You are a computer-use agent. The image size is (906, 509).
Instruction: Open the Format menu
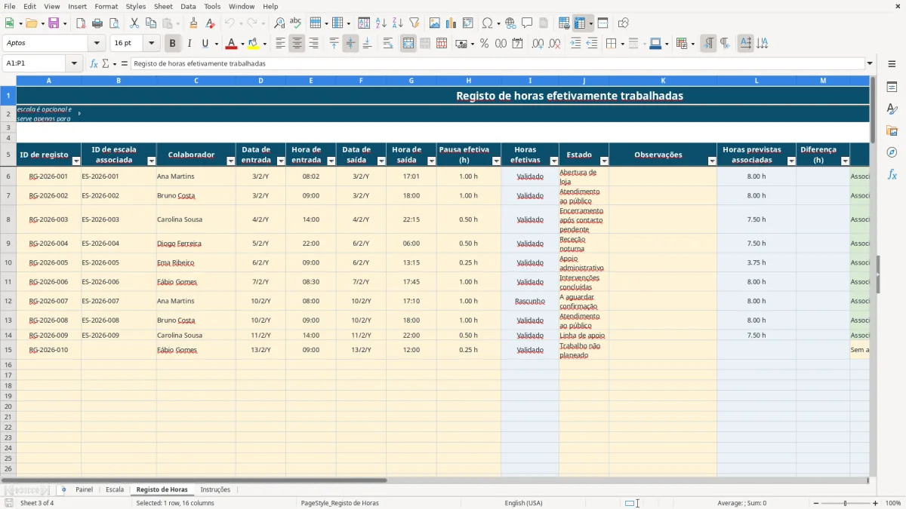[x=106, y=6]
